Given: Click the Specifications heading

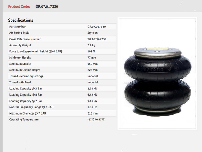Looking at the screenshot, I should (21, 20).
